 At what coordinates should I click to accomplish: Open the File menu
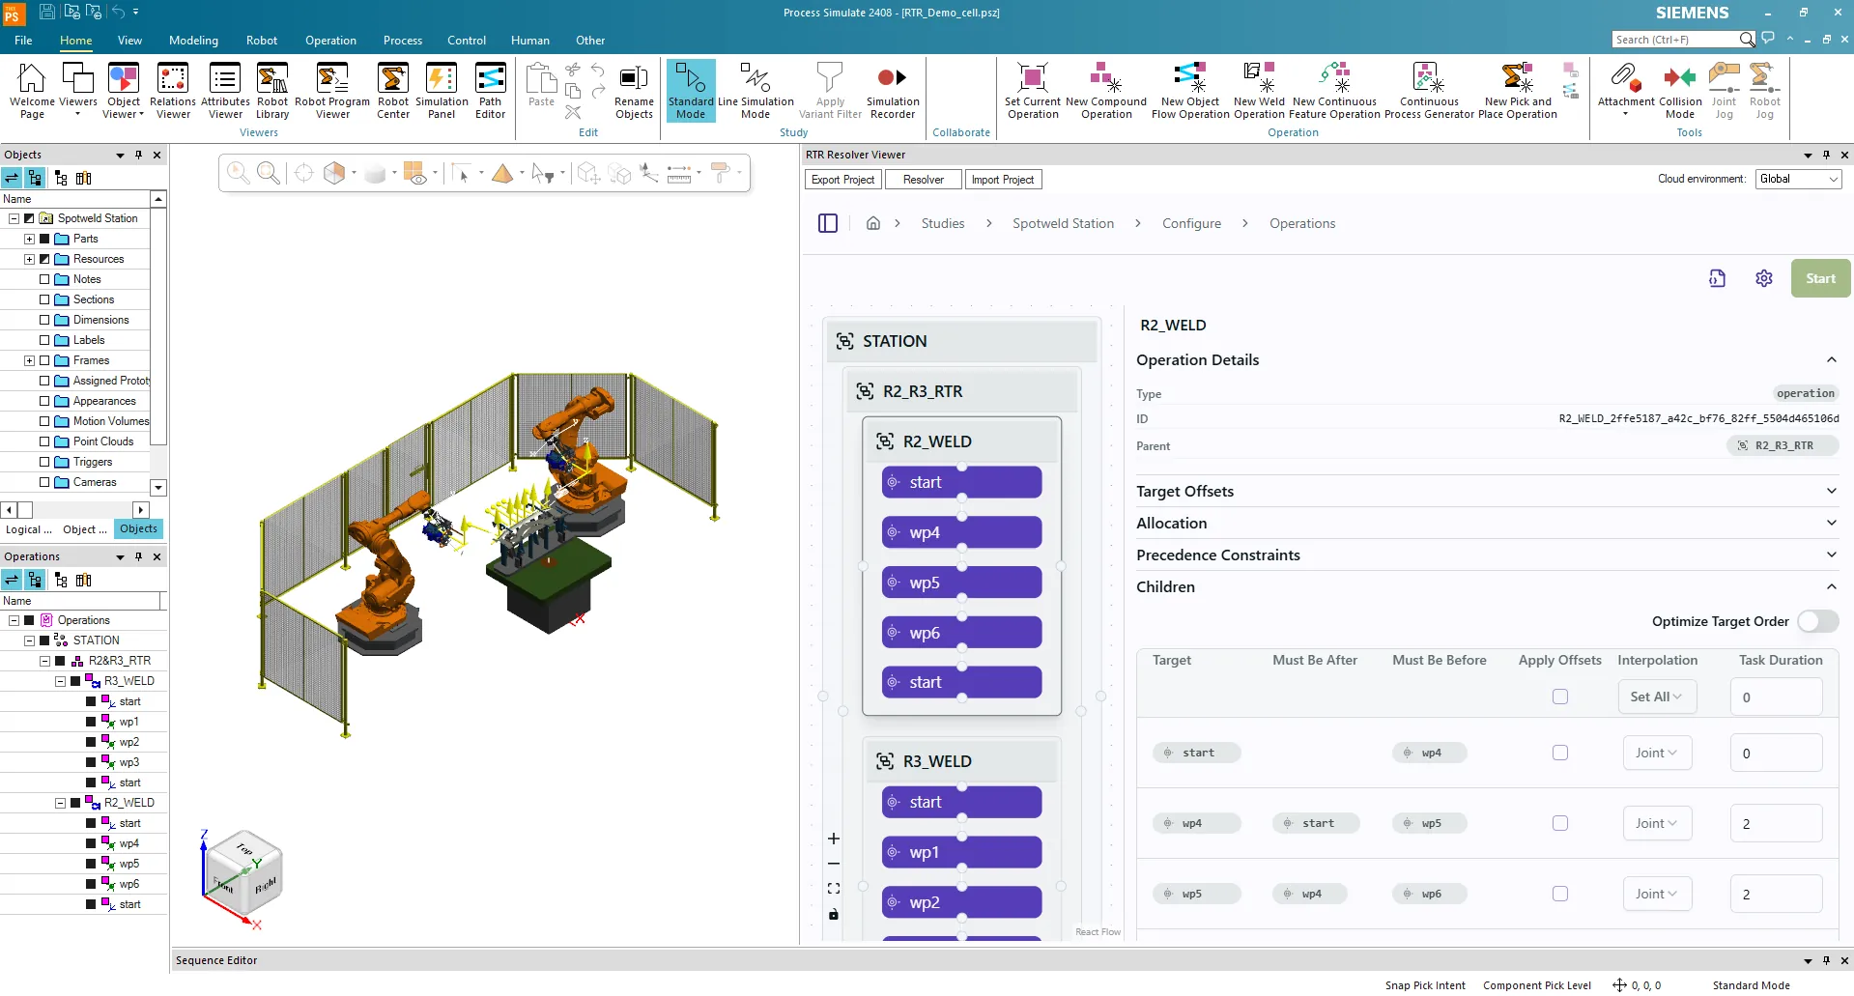pos(23,41)
